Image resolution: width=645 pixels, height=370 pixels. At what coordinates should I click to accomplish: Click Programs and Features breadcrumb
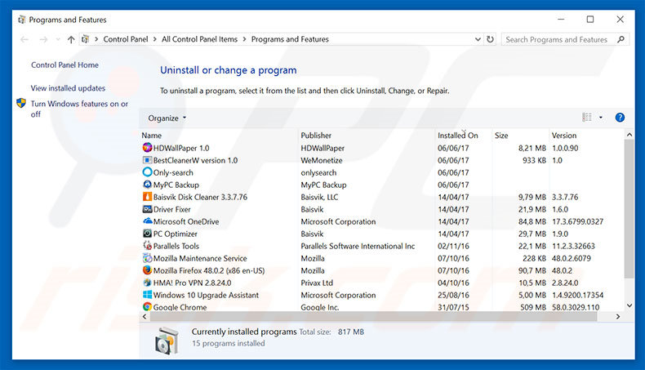click(x=290, y=39)
